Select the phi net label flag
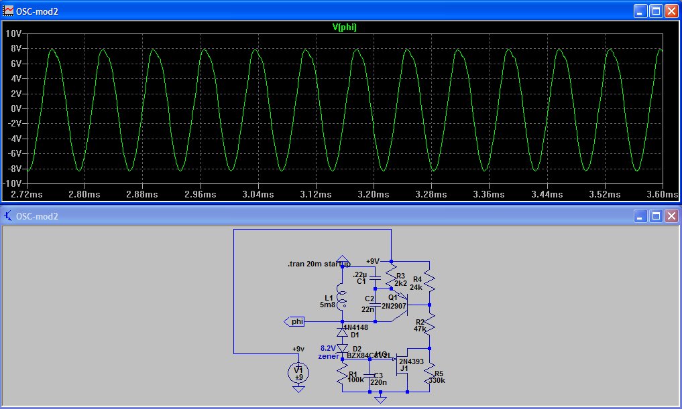The height and width of the screenshot is (409, 682). (294, 322)
